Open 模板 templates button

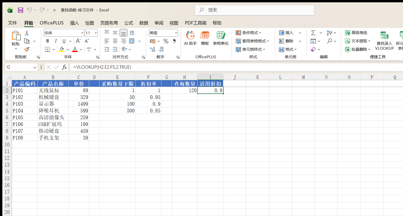[x=205, y=38]
